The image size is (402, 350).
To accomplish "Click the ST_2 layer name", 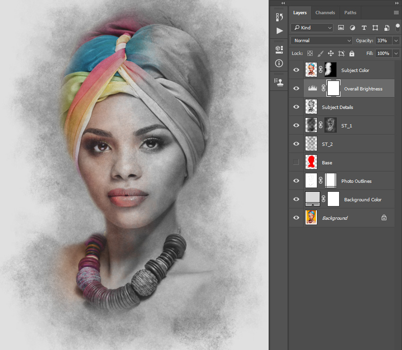I will pyautogui.click(x=327, y=144).
